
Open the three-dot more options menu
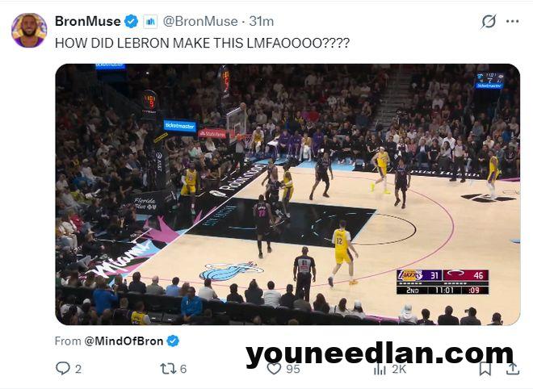(x=512, y=22)
